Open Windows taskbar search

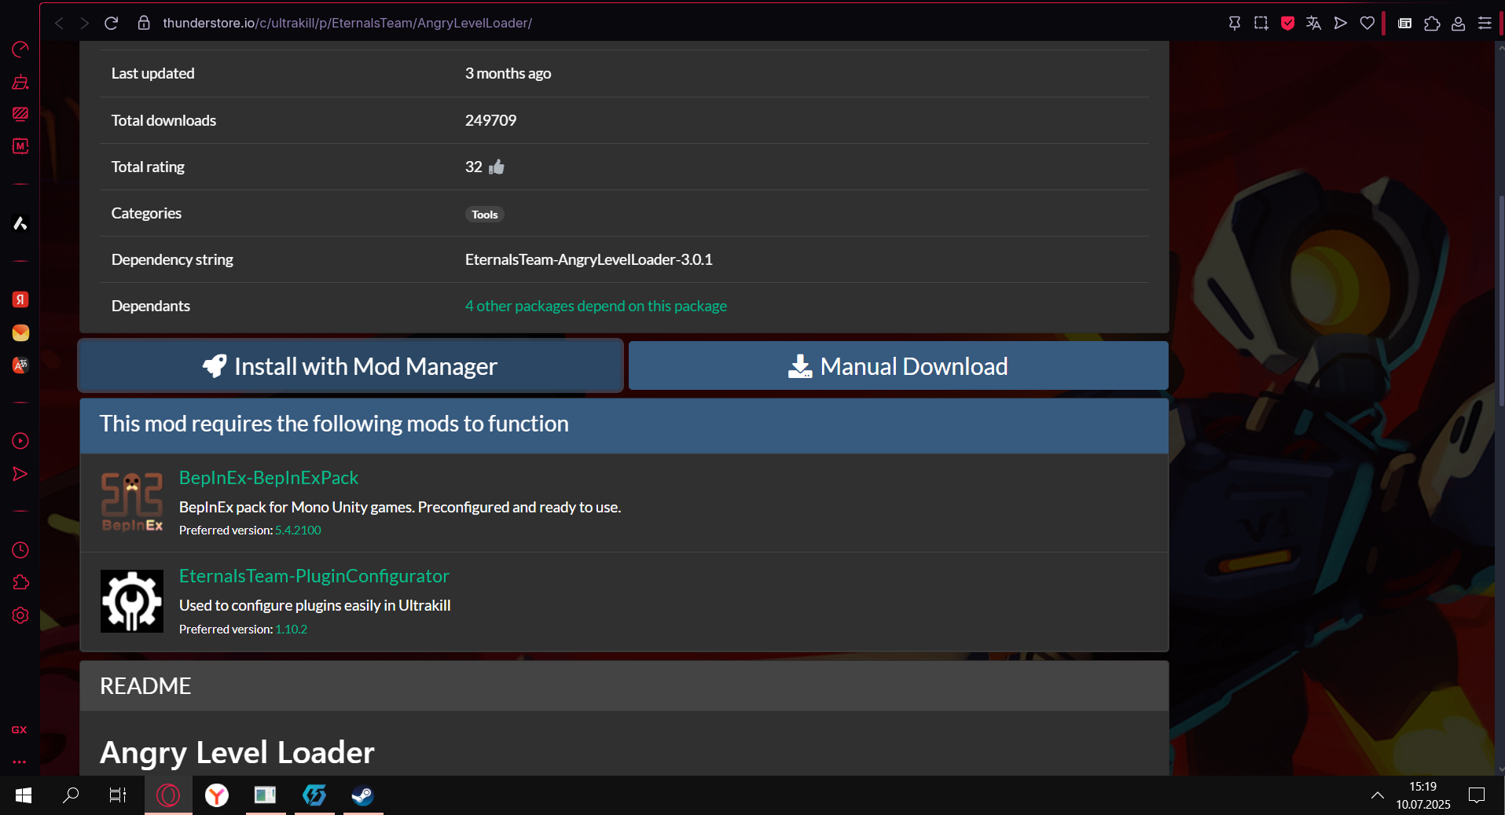point(71,795)
